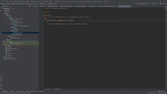167x94 pixels.
Task: Click the ResourceNotFoundException class icon in tree
Action: click(14, 26)
